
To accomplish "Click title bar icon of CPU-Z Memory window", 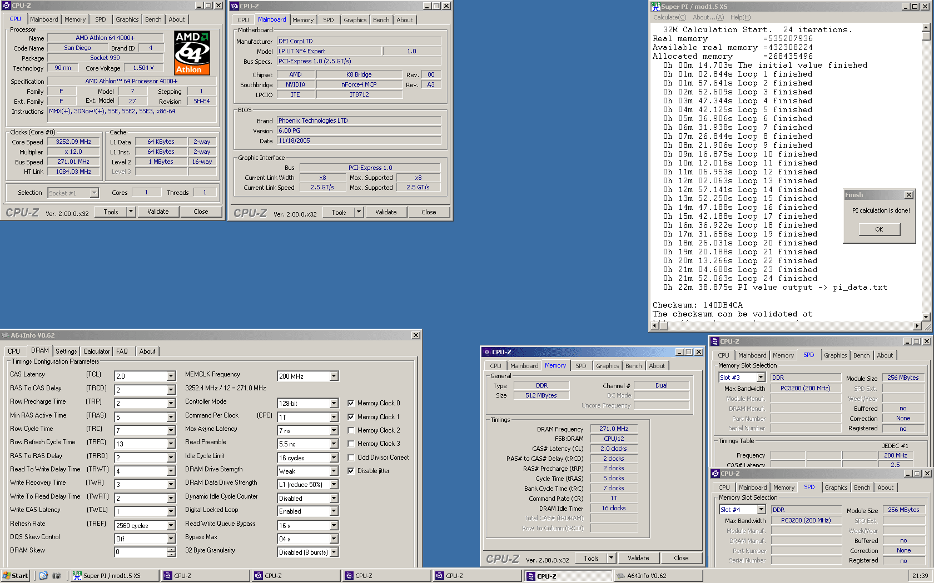I will point(486,352).
